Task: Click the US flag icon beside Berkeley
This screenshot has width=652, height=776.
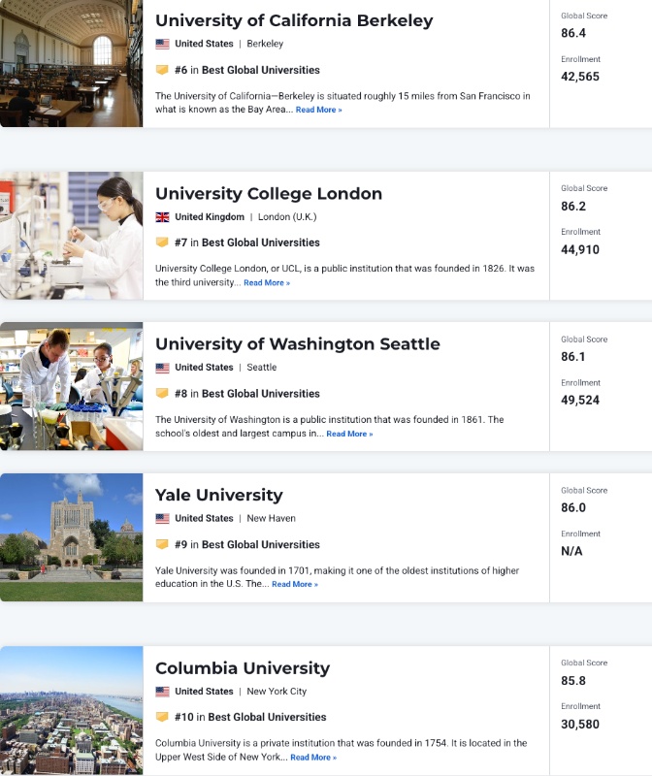Action: (x=162, y=44)
